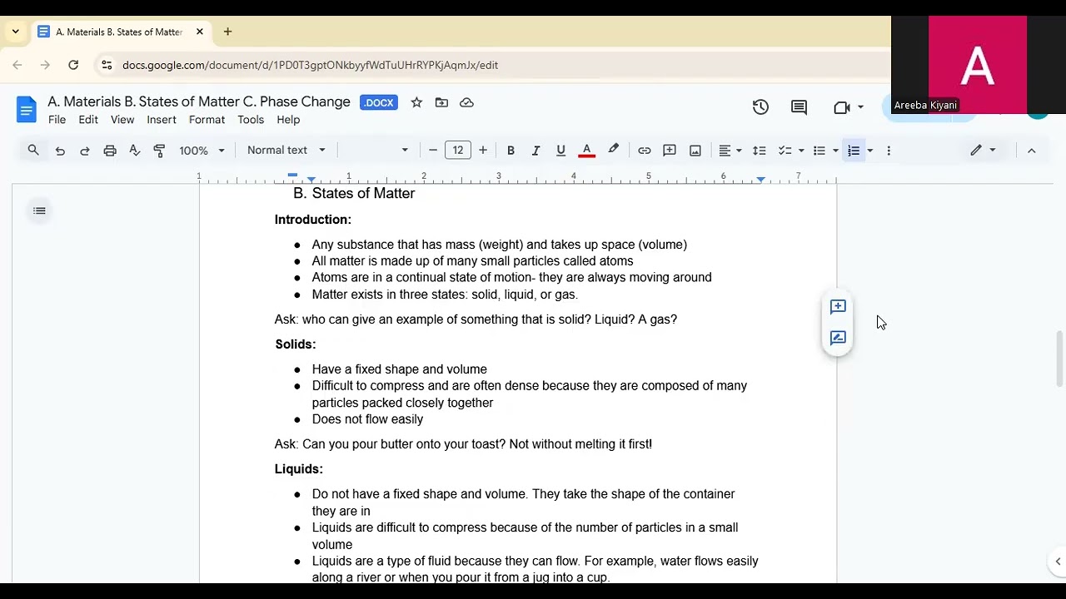Open the Insert menu
This screenshot has height=599, width=1066.
click(x=162, y=120)
